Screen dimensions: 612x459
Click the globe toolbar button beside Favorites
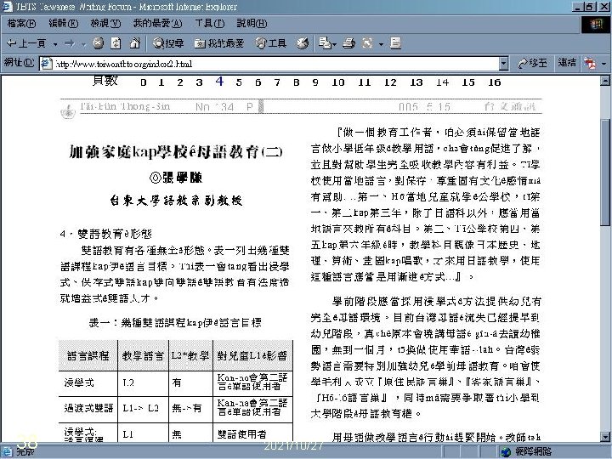tap(271, 43)
